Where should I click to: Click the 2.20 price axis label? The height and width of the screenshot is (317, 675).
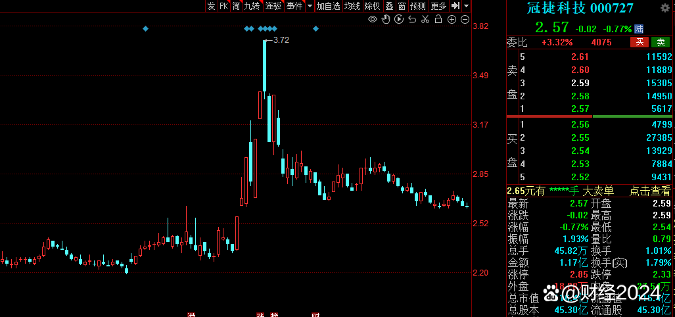click(x=480, y=273)
